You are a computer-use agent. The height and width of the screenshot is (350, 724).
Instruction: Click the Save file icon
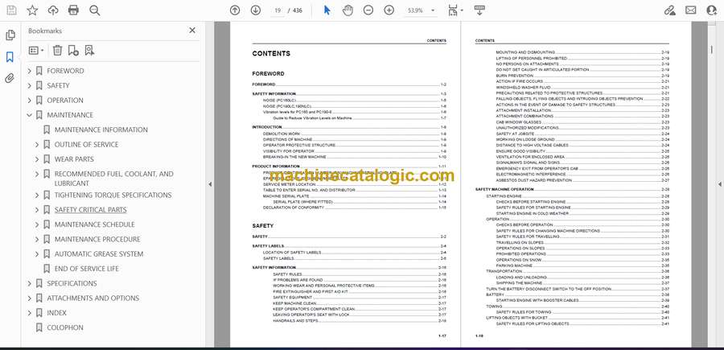tap(11, 10)
